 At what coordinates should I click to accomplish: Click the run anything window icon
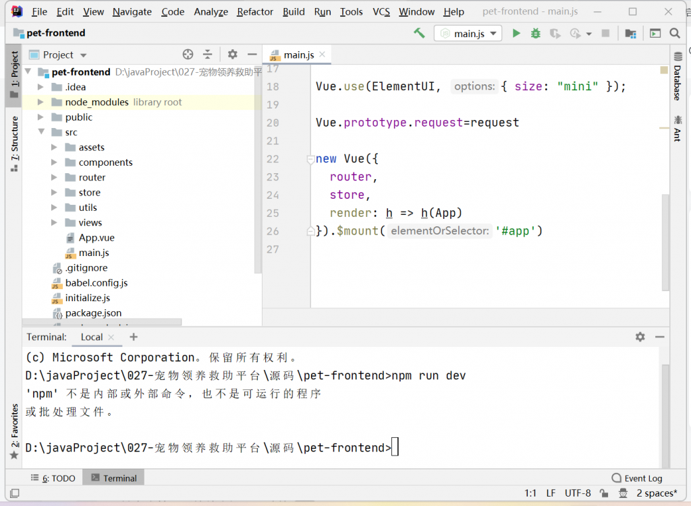[655, 34]
